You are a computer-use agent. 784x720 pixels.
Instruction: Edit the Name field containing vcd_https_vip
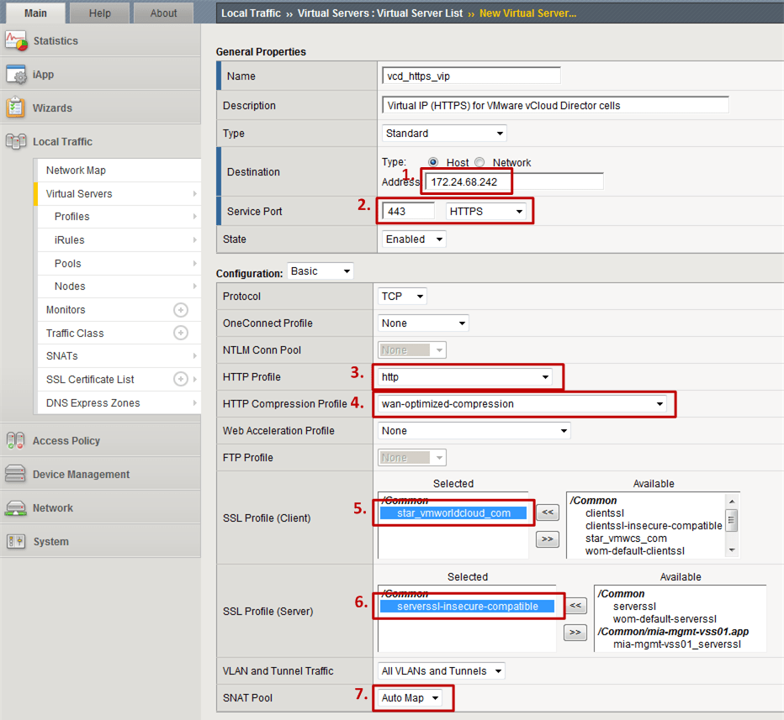[x=470, y=75]
